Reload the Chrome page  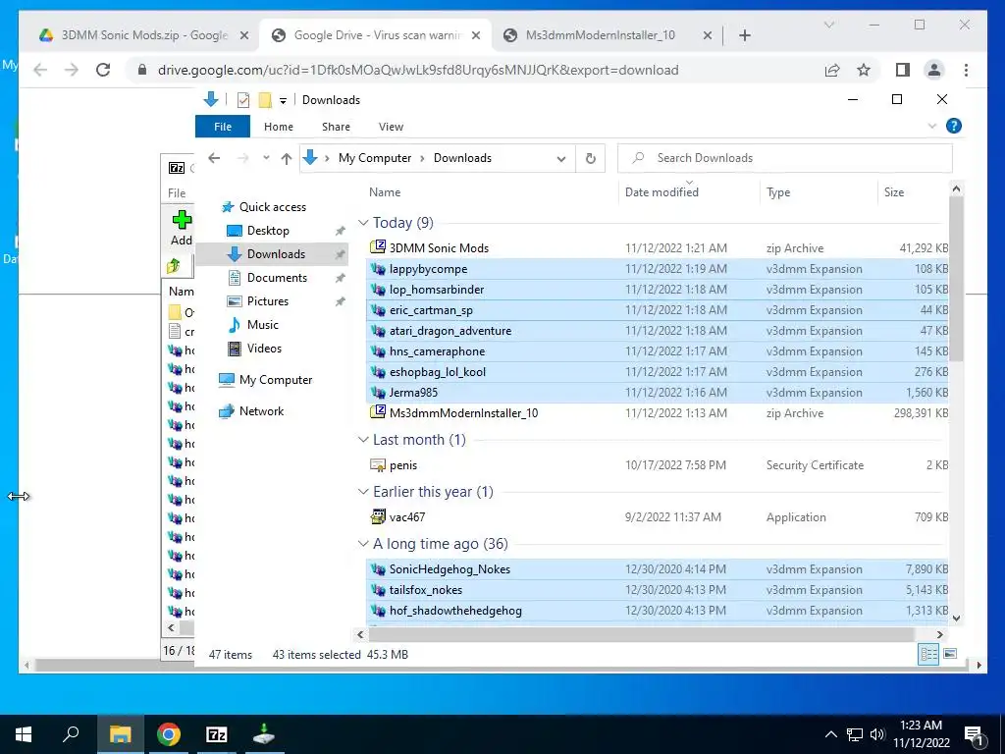(103, 70)
